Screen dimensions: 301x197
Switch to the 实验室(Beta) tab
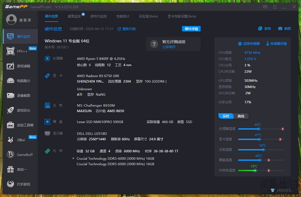pyautogui.click(x=148, y=16)
